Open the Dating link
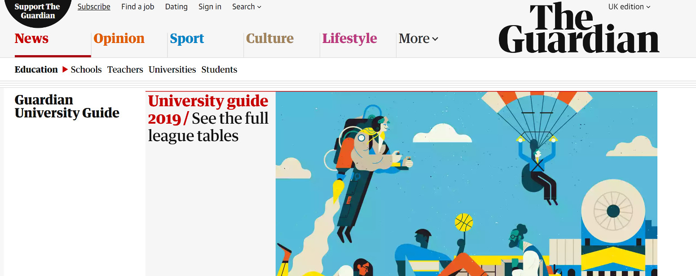Screen dimensions: 696x276 tap(176, 7)
